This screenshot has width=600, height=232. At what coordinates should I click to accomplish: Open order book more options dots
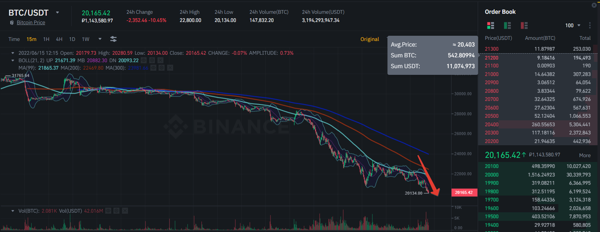point(590,25)
